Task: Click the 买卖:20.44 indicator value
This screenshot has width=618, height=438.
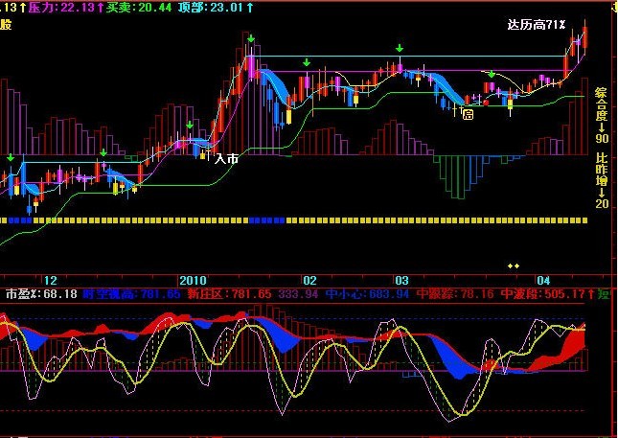Action: (139, 7)
